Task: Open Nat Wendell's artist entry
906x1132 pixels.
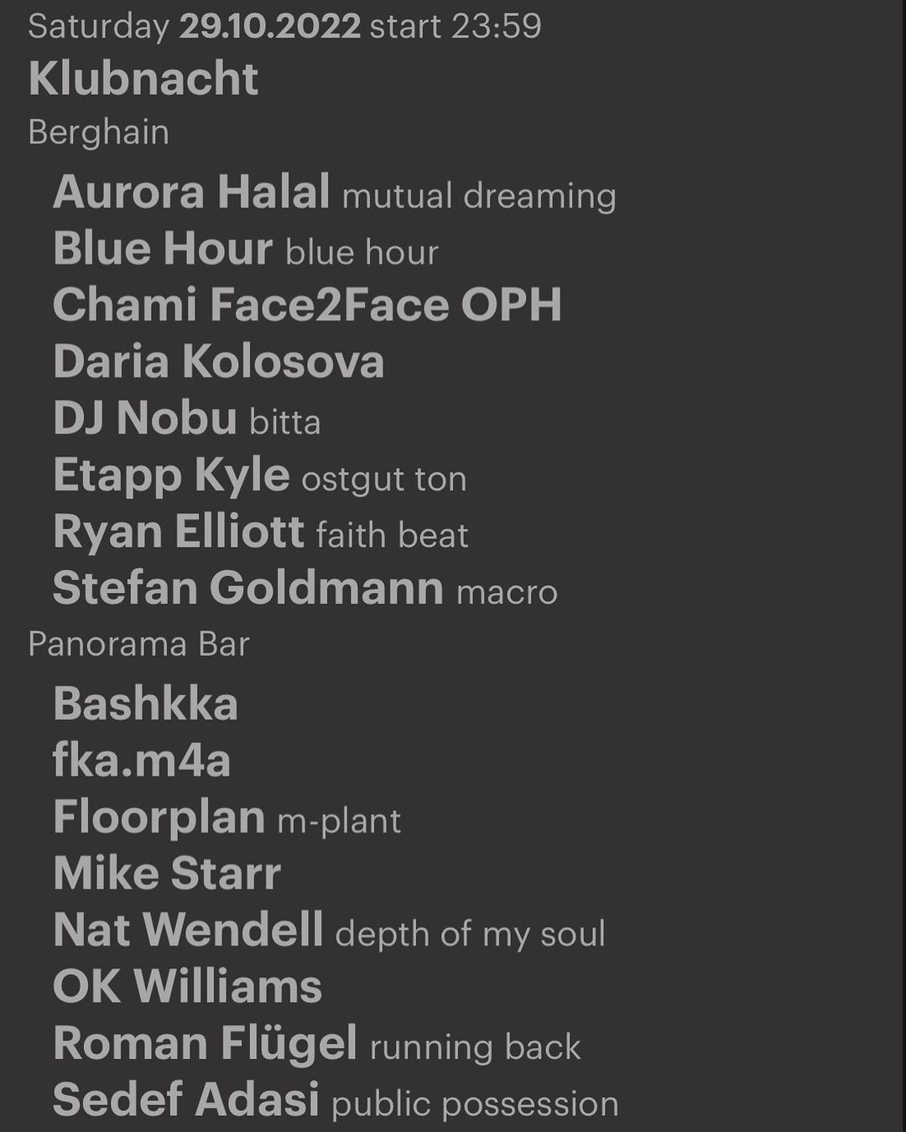Action: 188,931
